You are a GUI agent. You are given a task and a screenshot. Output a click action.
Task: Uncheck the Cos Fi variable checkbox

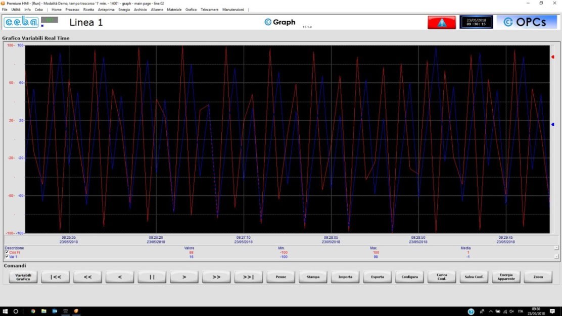[7, 252]
